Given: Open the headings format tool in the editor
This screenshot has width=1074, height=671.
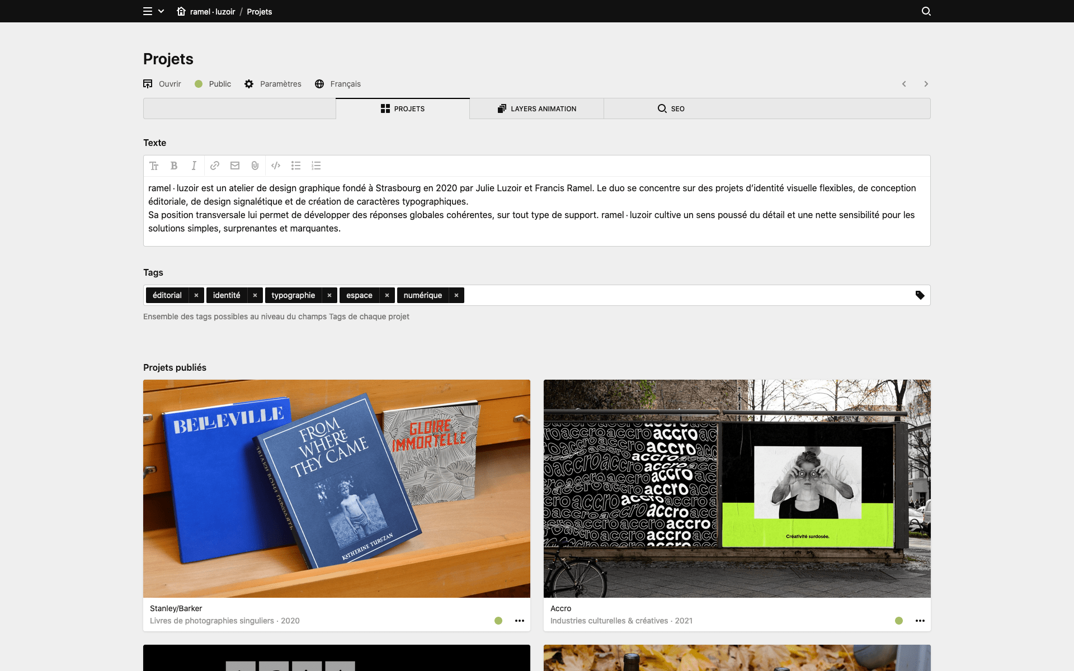Looking at the screenshot, I should coord(154,166).
